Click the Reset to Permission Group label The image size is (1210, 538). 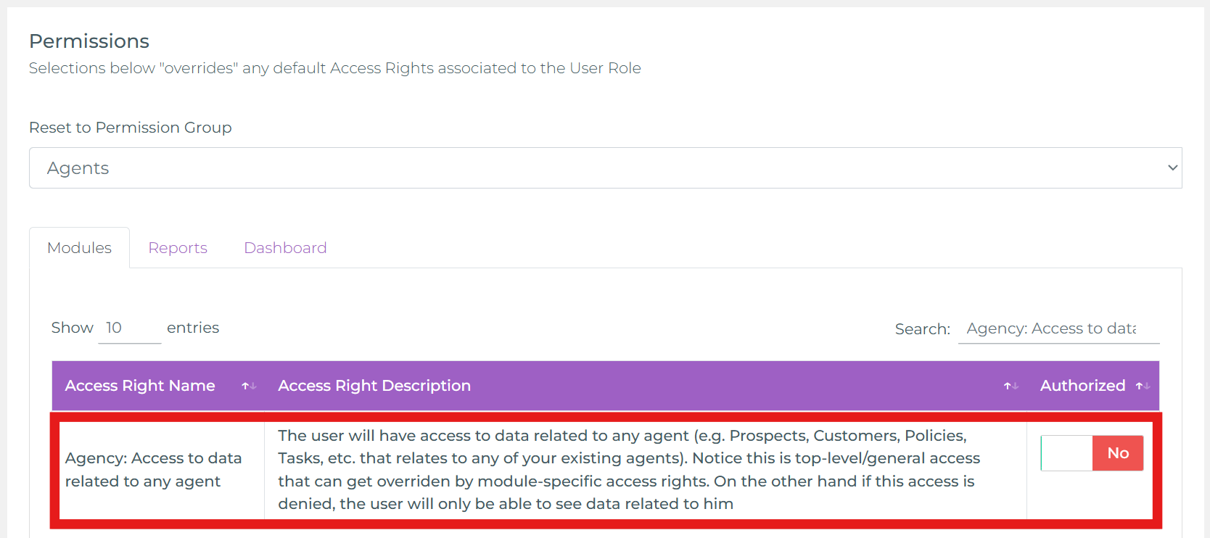(131, 128)
